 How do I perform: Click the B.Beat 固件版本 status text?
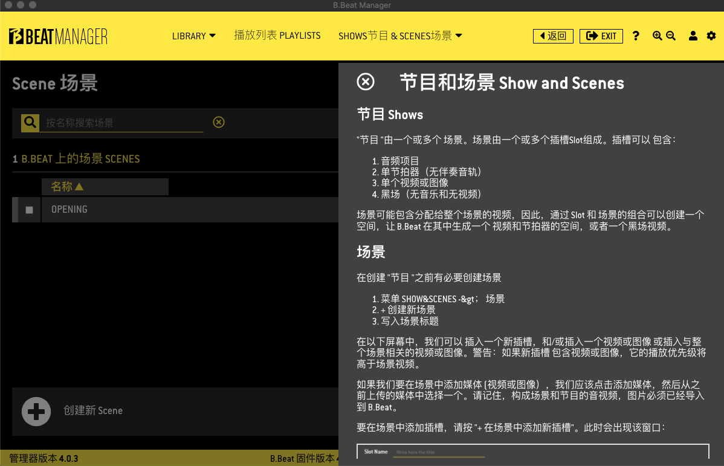point(304,459)
